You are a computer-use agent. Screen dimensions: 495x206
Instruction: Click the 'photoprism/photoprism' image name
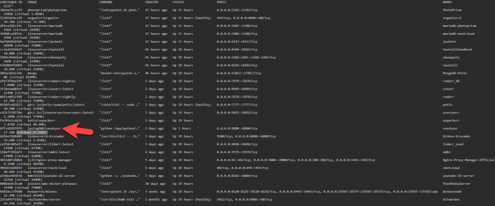pyautogui.click(x=47, y=10)
